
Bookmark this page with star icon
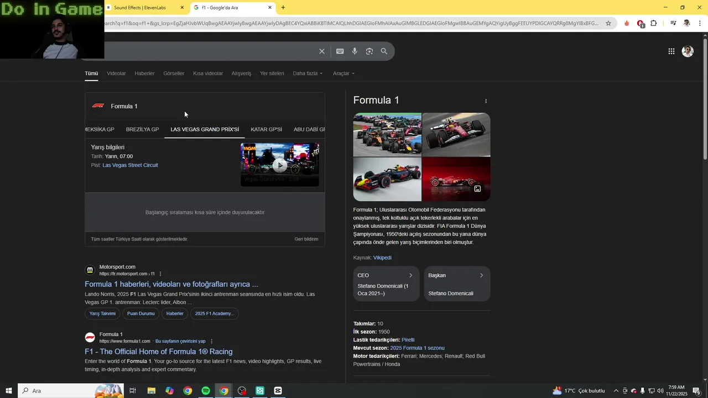pos(608,23)
